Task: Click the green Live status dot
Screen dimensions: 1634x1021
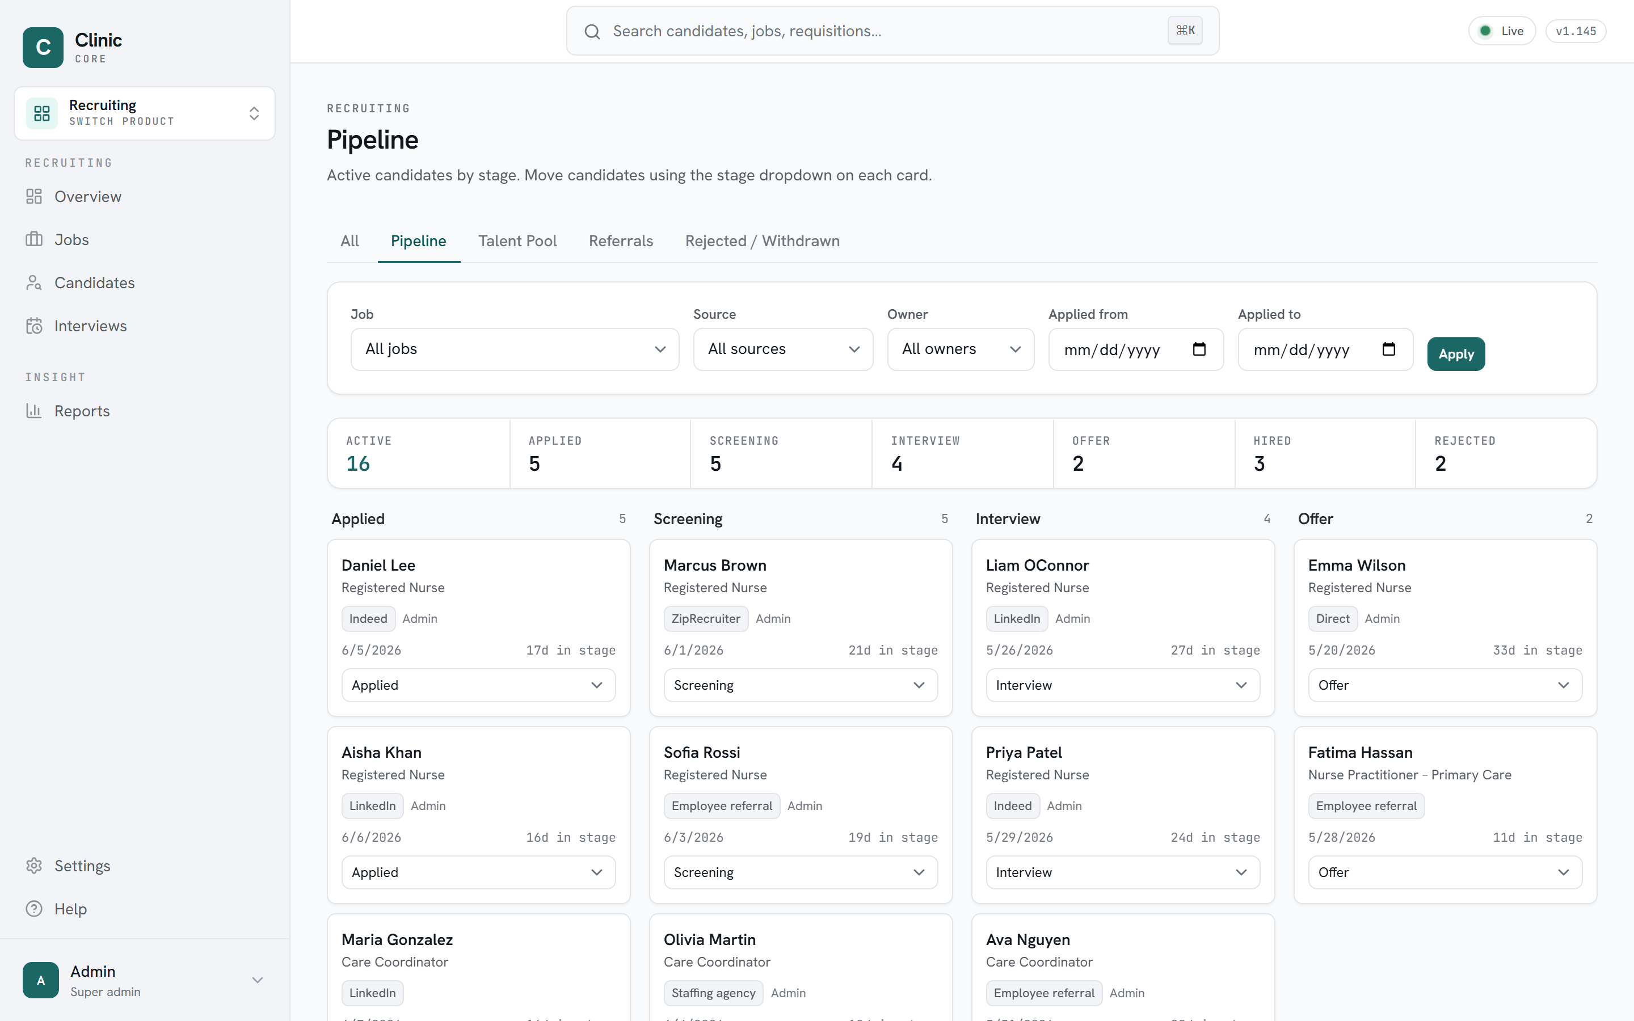Action: point(1485,31)
